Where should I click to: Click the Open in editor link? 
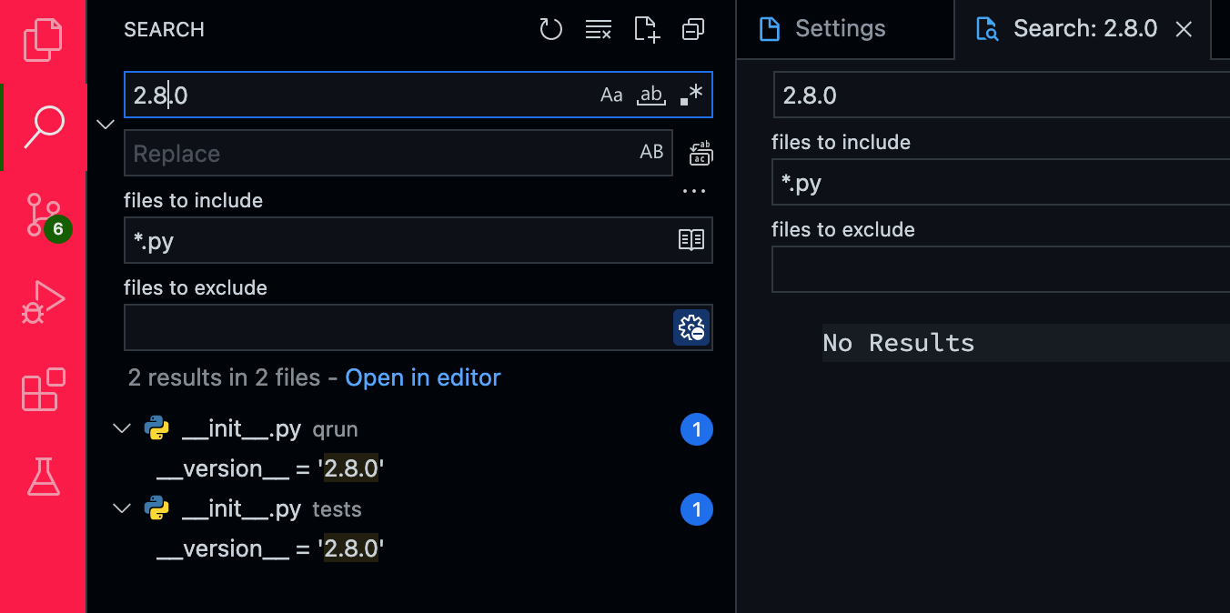click(x=422, y=377)
